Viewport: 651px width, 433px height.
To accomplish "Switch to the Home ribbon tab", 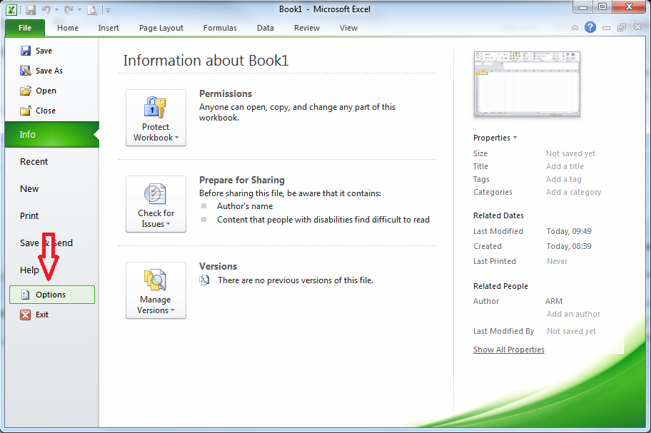I will 68,28.
